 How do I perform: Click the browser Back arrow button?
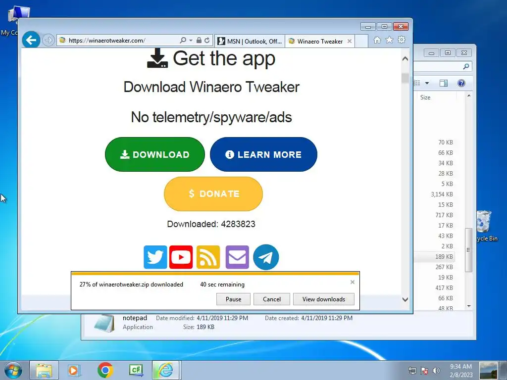[31, 40]
